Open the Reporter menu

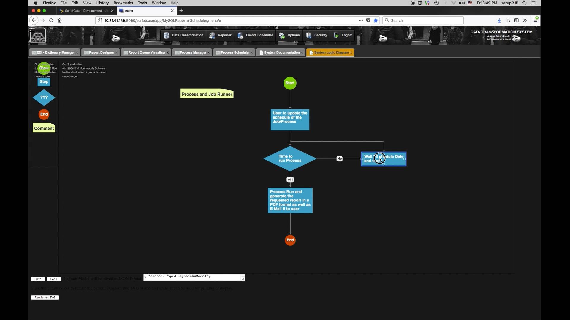[221, 35]
